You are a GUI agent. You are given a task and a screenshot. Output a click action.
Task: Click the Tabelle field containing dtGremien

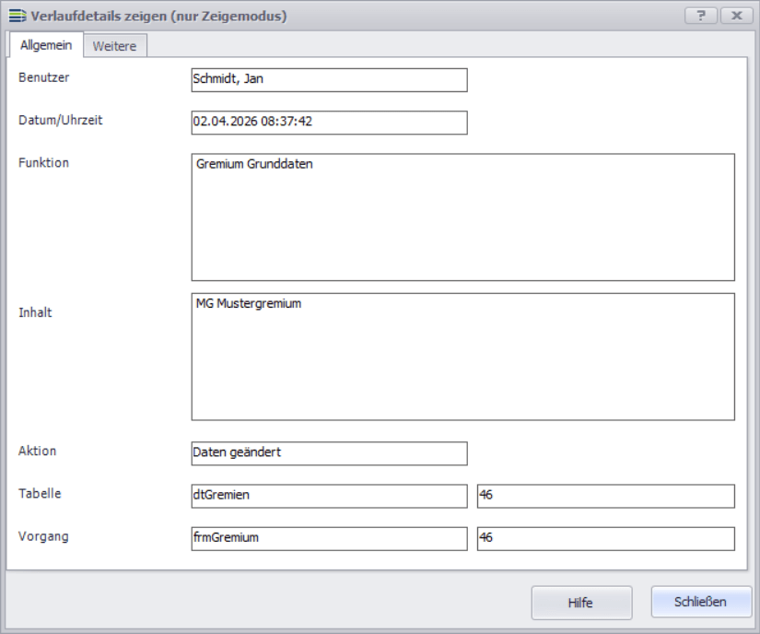329,496
